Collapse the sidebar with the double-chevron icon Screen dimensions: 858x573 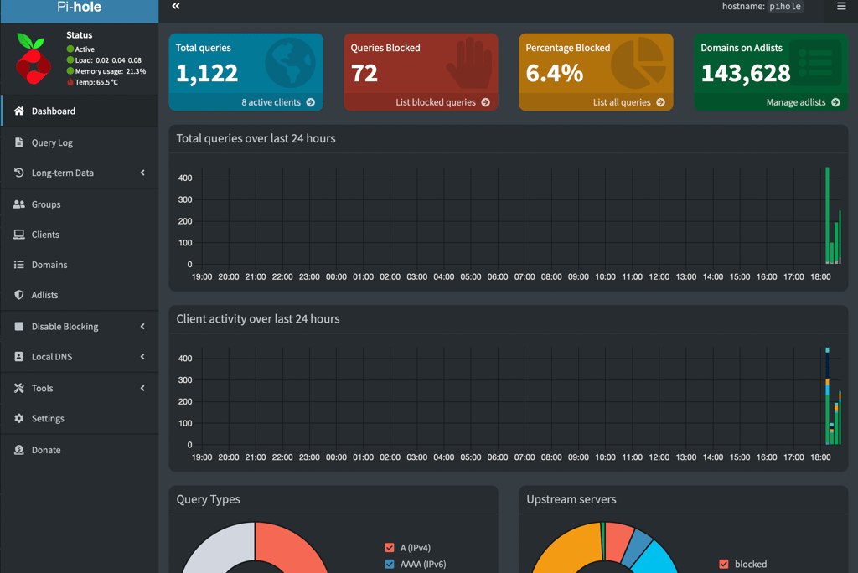176,6
